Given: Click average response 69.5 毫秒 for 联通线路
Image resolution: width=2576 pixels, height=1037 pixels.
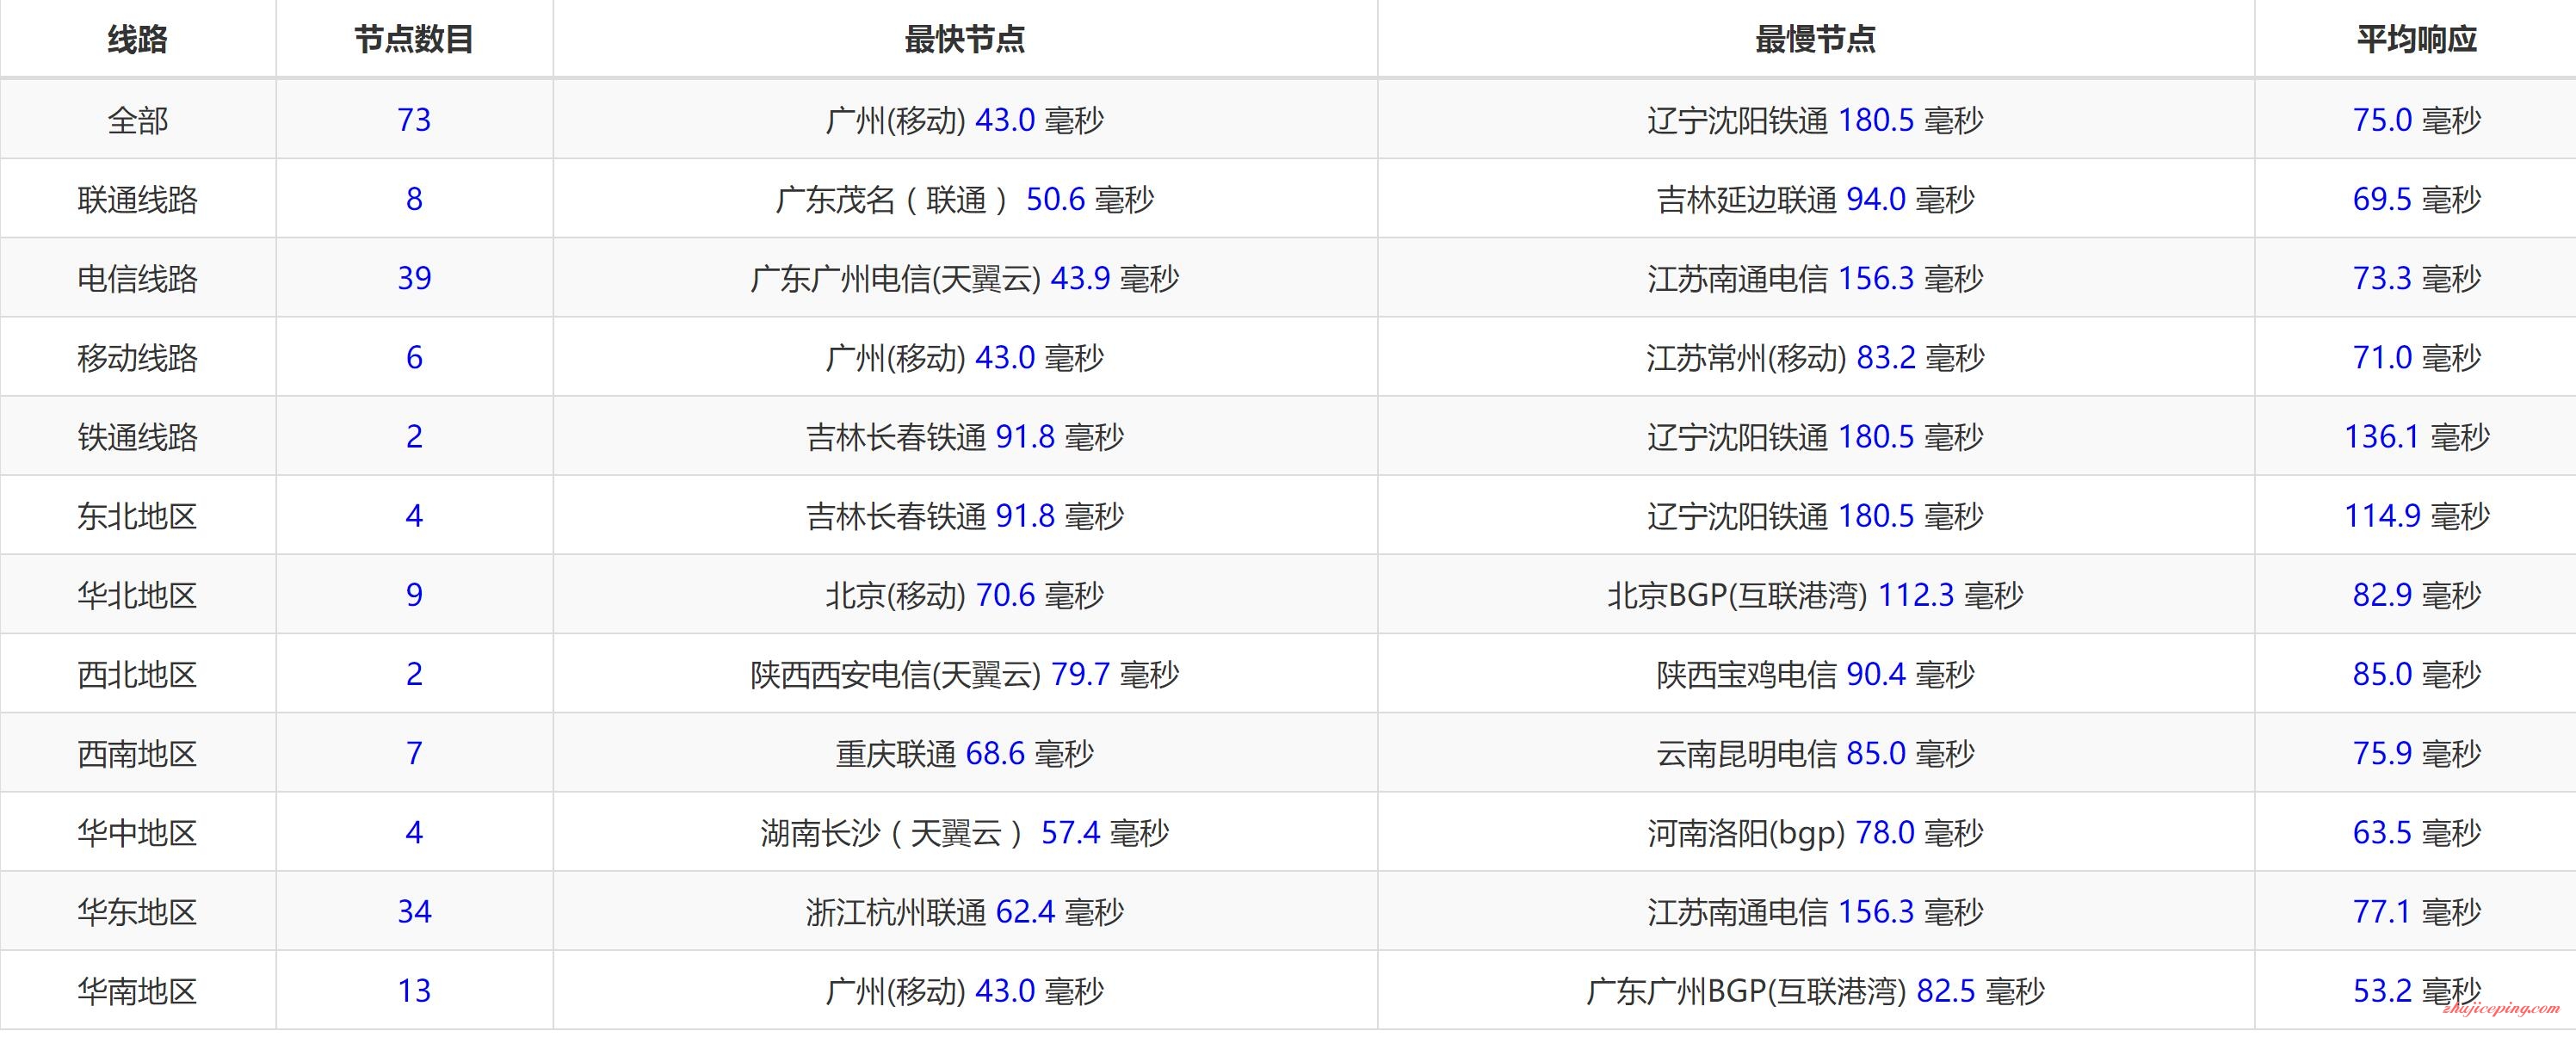Looking at the screenshot, I should (2417, 199).
